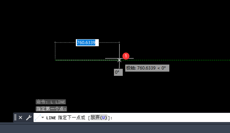Select the '命令: L LINE' history line

point(51,102)
